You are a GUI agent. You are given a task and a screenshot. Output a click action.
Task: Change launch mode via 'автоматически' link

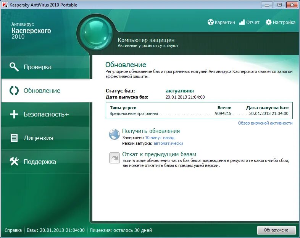(168, 143)
